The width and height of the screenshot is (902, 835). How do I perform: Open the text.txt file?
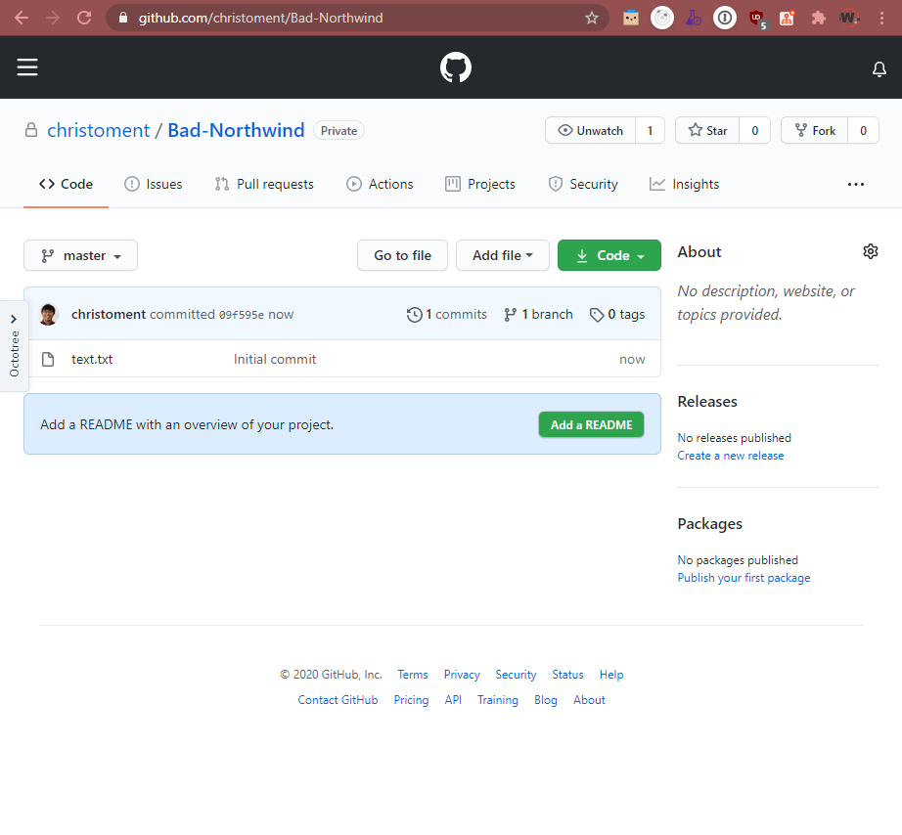pos(92,359)
